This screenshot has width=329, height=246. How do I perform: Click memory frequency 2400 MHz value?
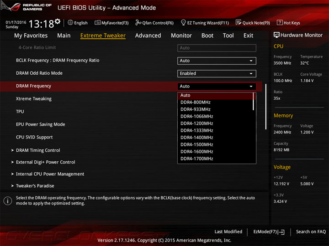pyautogui.click(x=282, y=133)
